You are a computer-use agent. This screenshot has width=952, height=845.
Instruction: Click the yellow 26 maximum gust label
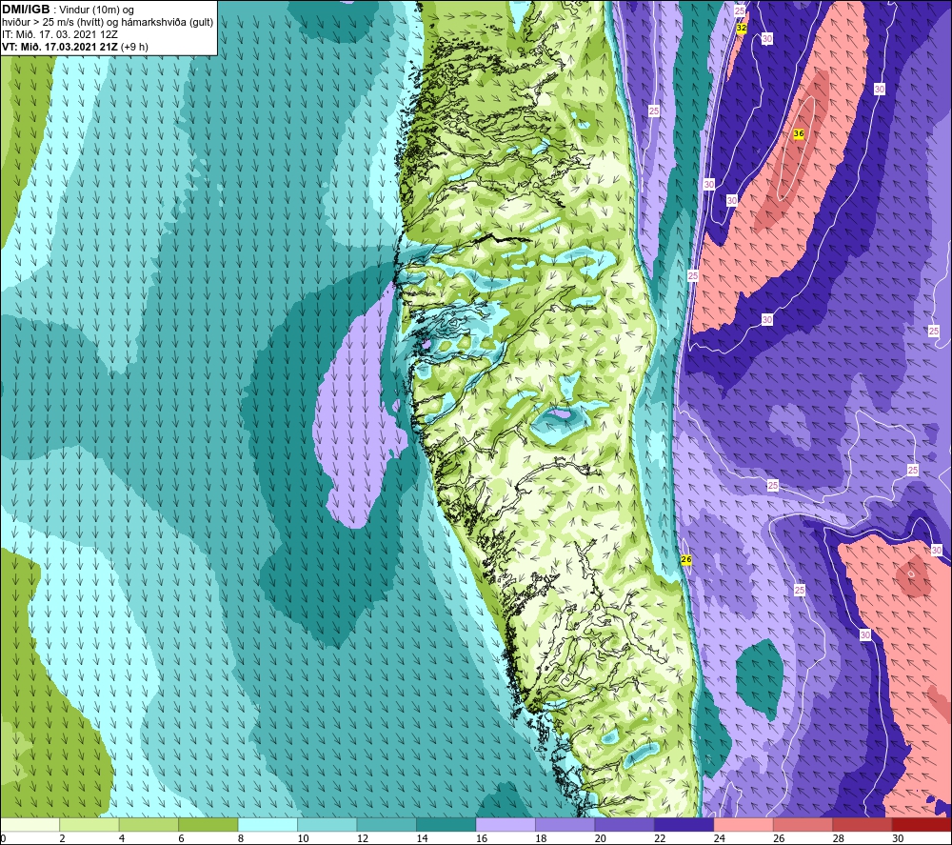[x=686, y=559]
